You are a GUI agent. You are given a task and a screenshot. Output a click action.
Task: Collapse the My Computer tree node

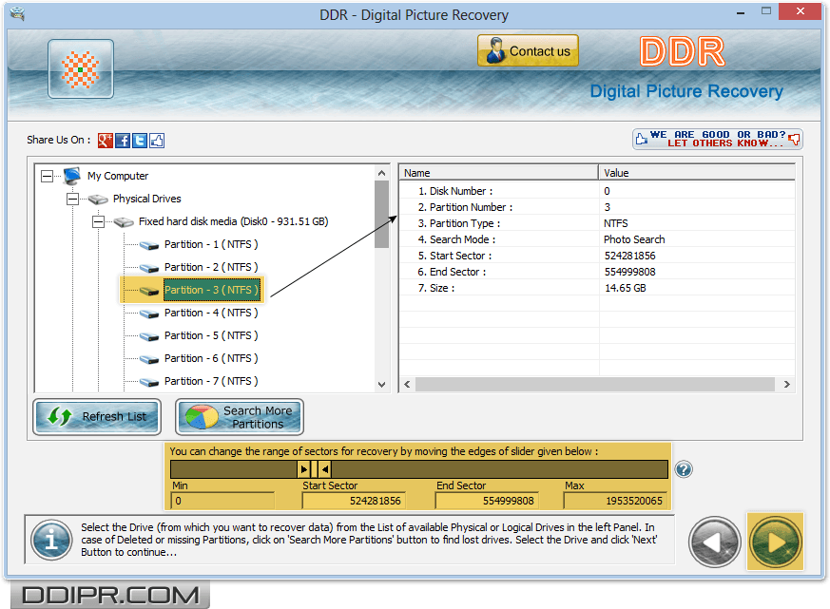48,176
